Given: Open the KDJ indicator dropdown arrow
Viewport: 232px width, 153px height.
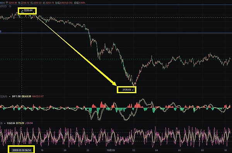Looking at the screenshot, I should [5, 123].
